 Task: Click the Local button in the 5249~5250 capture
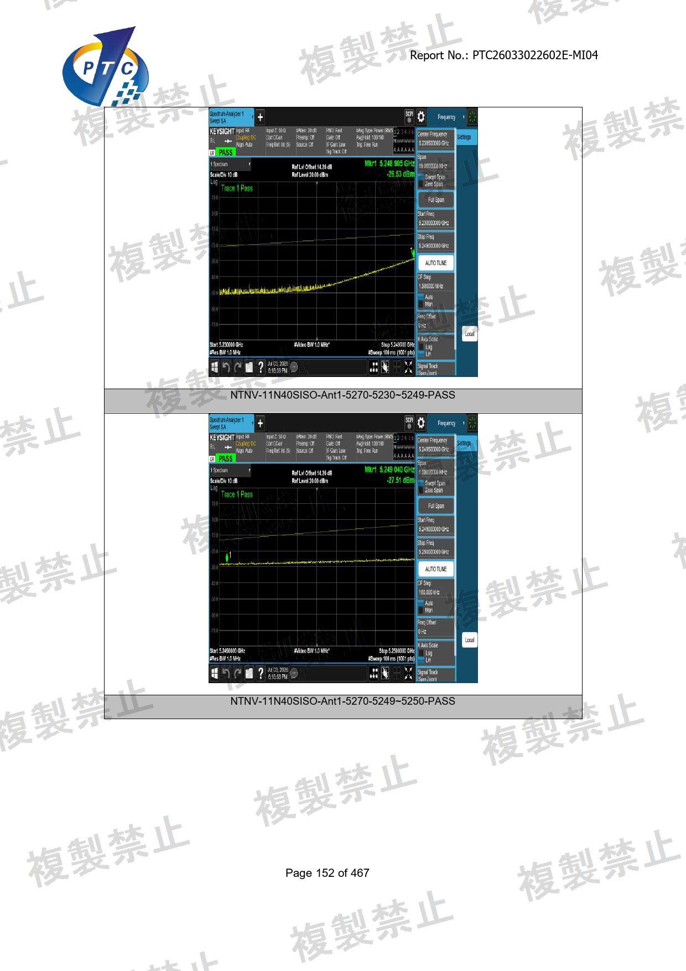470,640
